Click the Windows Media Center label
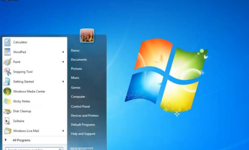The width and height of the screenshot is (249, 150). (x=29, y=91)
